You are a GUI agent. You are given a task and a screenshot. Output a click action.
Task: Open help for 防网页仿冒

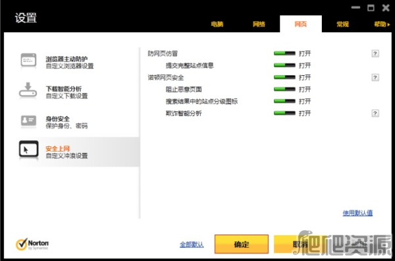(375, 53)
